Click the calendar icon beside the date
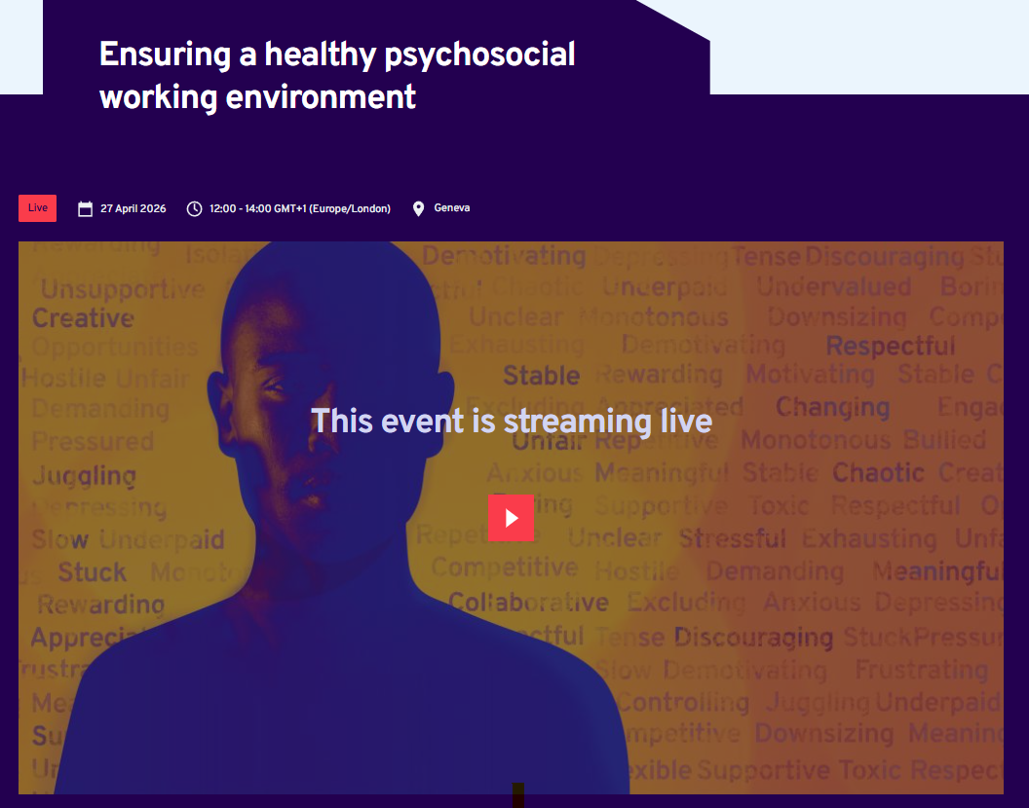The width and height of the screenshot is (1029, 808). 86,209
